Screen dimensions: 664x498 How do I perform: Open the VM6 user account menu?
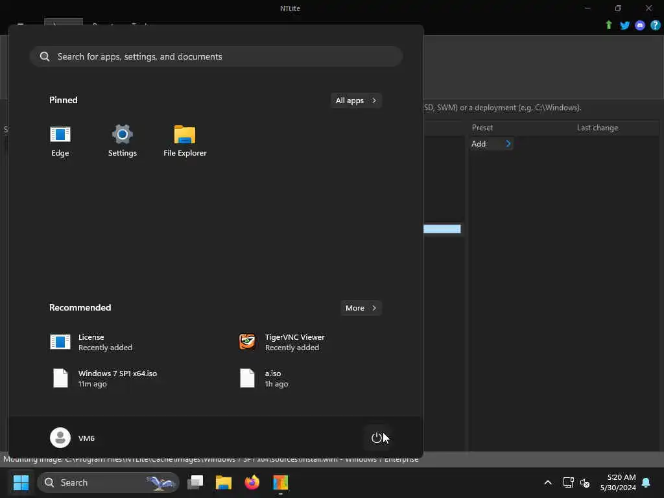pyautogui.click(x=73, y=438)
